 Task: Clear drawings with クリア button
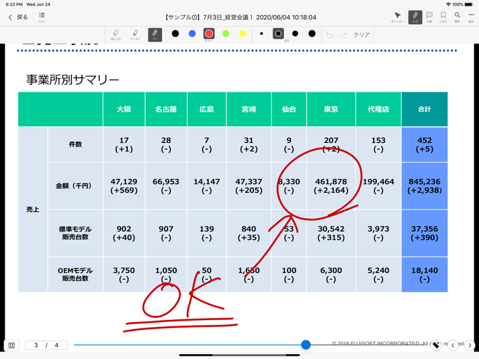[x=362, y=35]
